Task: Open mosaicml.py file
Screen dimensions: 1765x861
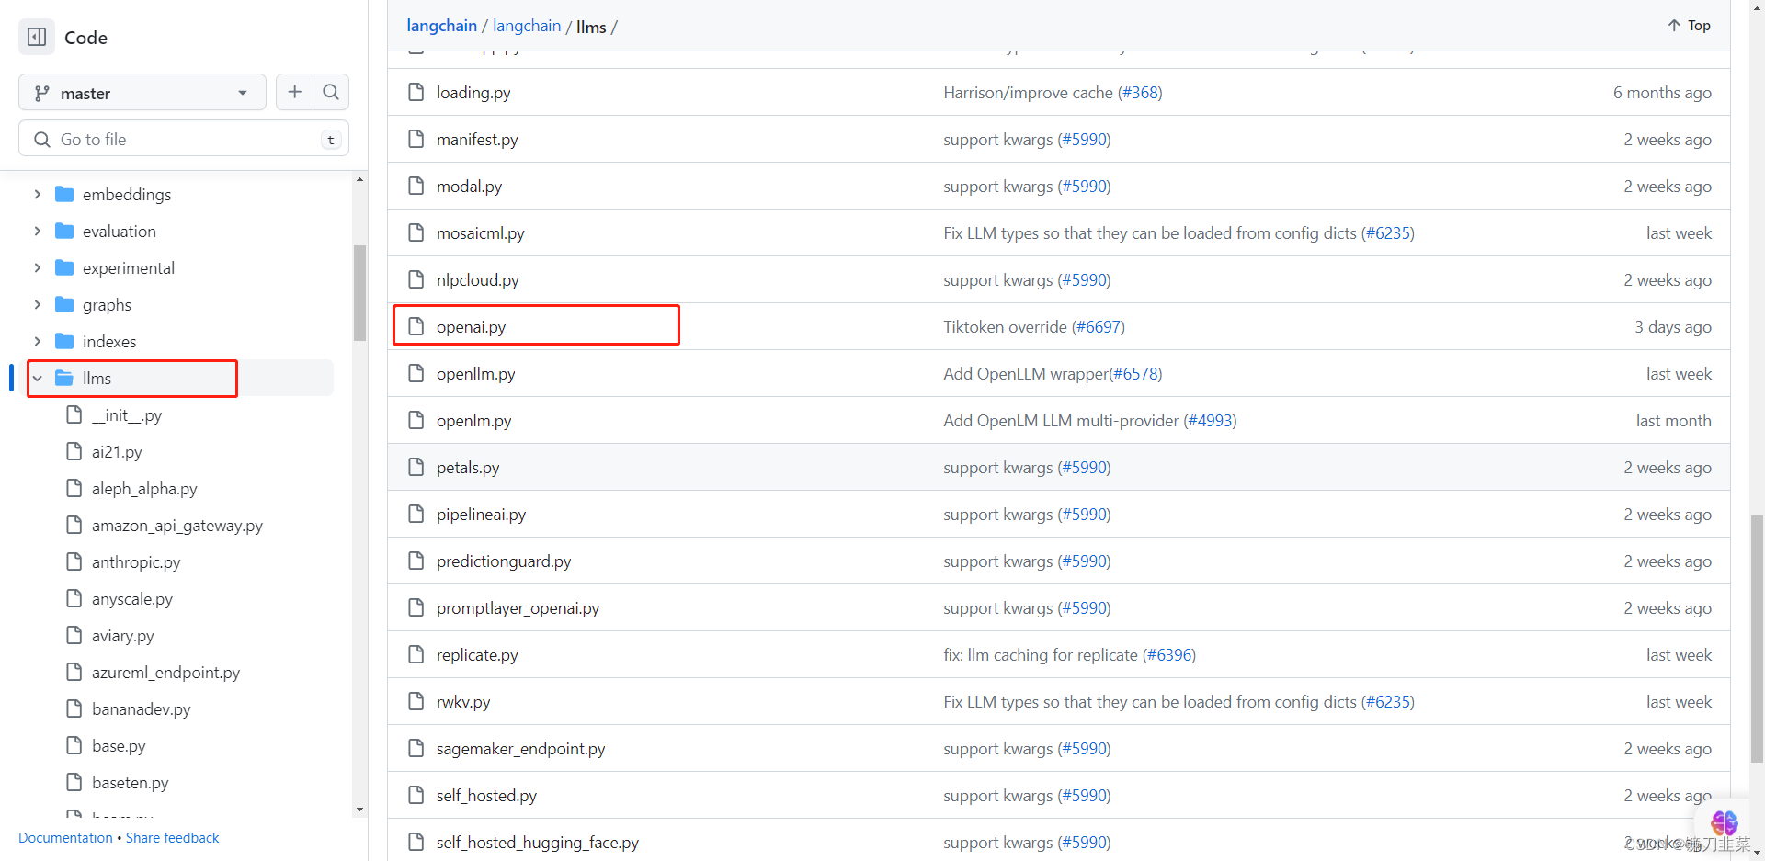Action: coord(481,232)
